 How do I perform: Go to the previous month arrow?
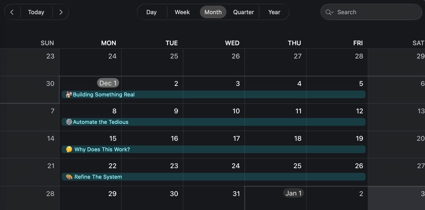(12, 12)
